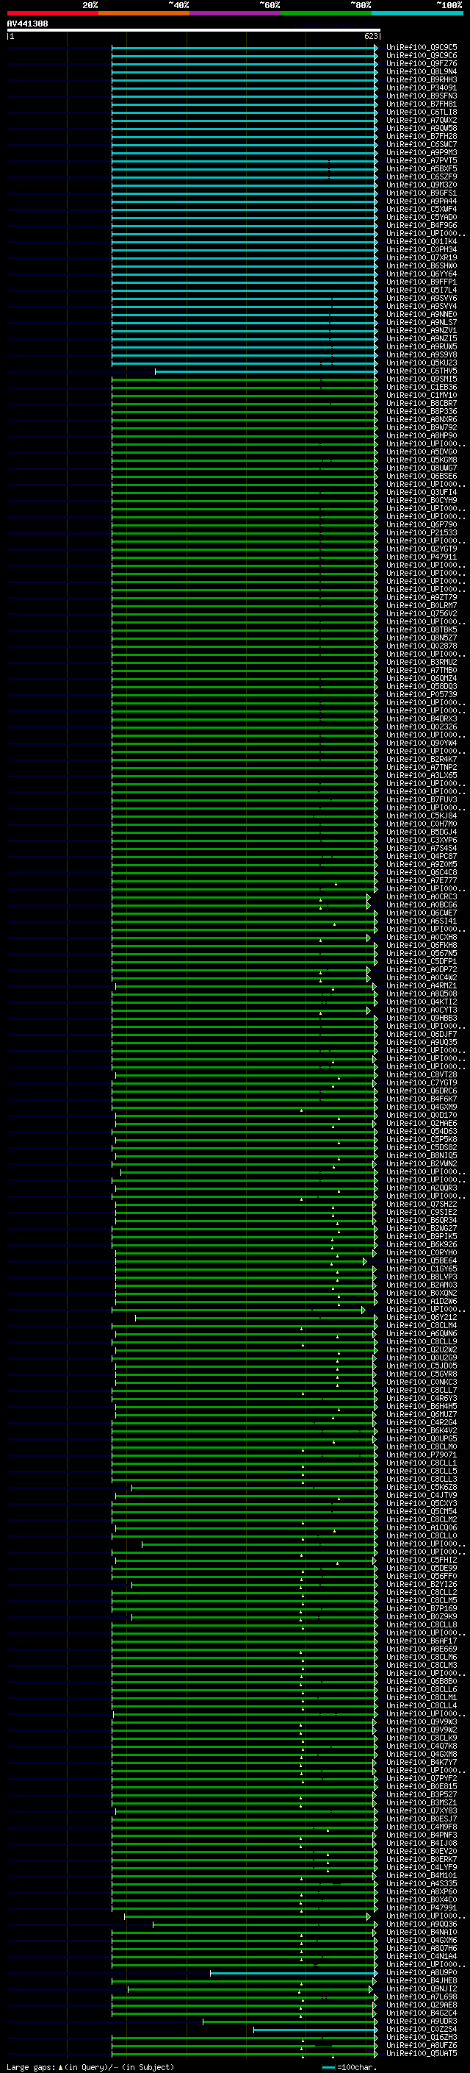The width and height of the screenshot is (470, 2073).
Task: Select label UniRef100_Q16ZH3
Action: point(422,2037)
